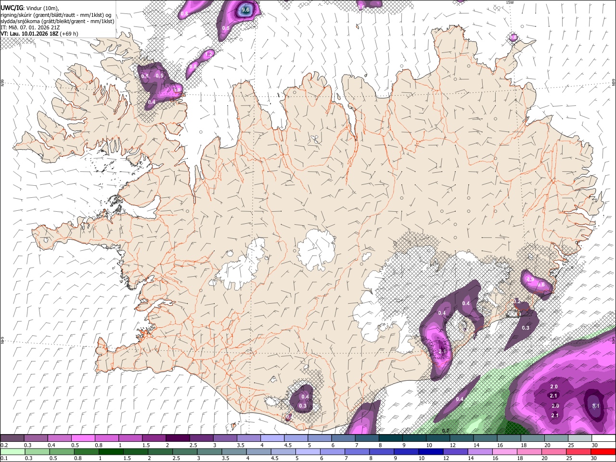Click the '3.5' label on the upper scale
This screenshot has height=462, width=616.
(x=240, y=445)
